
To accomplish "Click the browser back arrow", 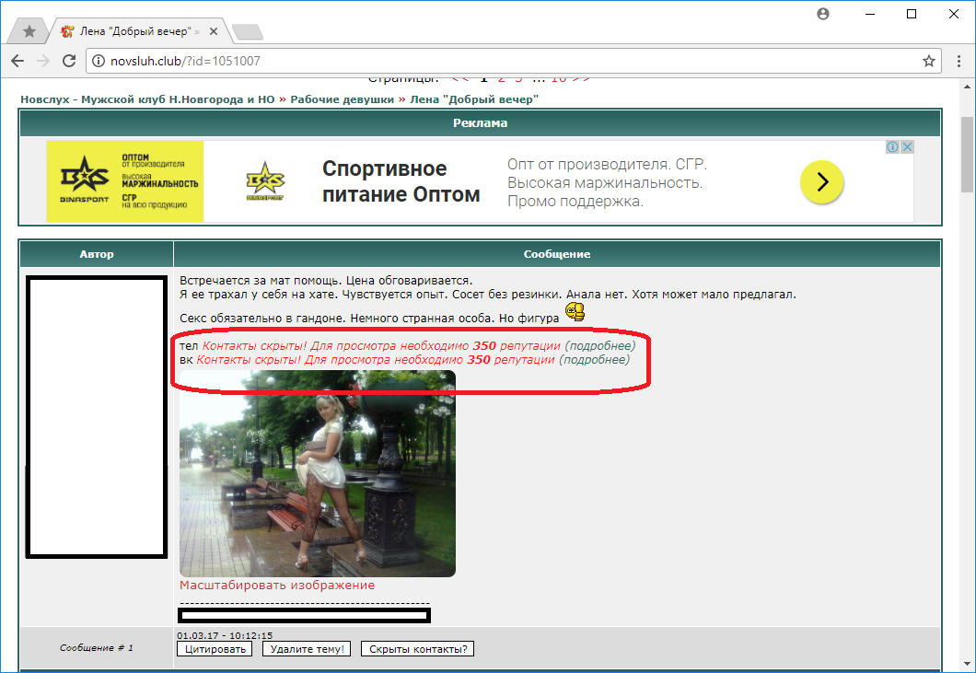I will (17, 61).
